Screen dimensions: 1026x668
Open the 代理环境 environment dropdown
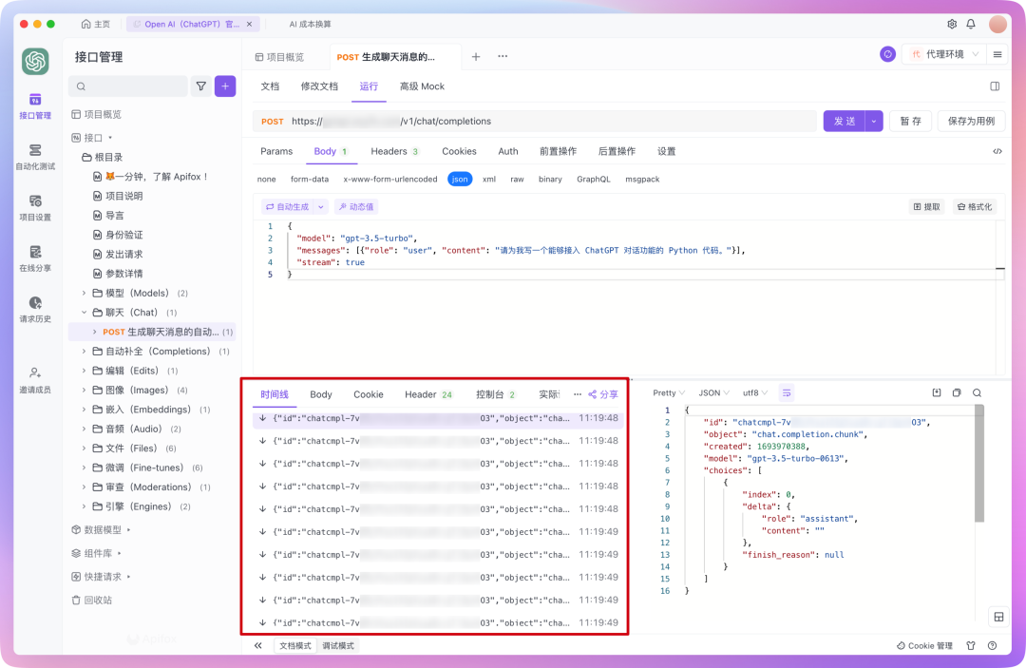pos(943,55)
